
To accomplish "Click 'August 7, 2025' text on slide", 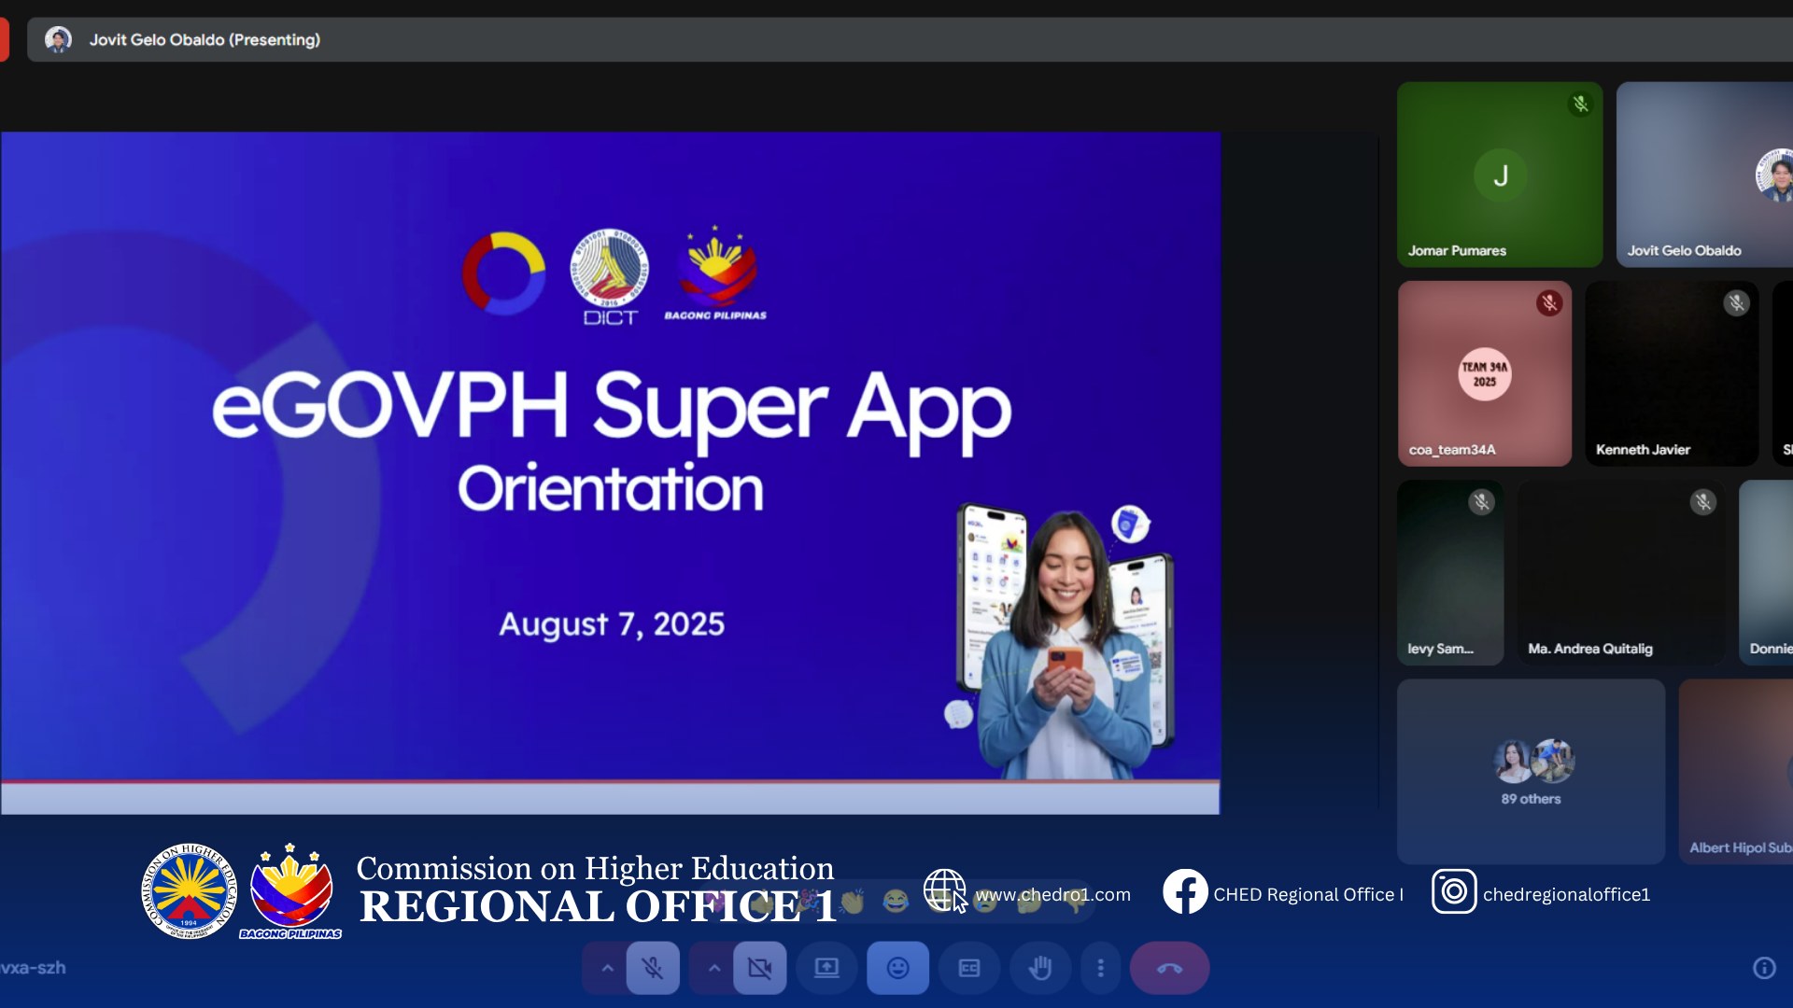I will pos(612,624).
